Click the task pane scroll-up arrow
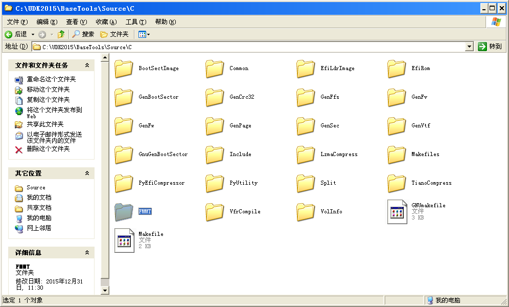This screenshot has height=307, width=509. pyautogui.click(x=105, y=58)
